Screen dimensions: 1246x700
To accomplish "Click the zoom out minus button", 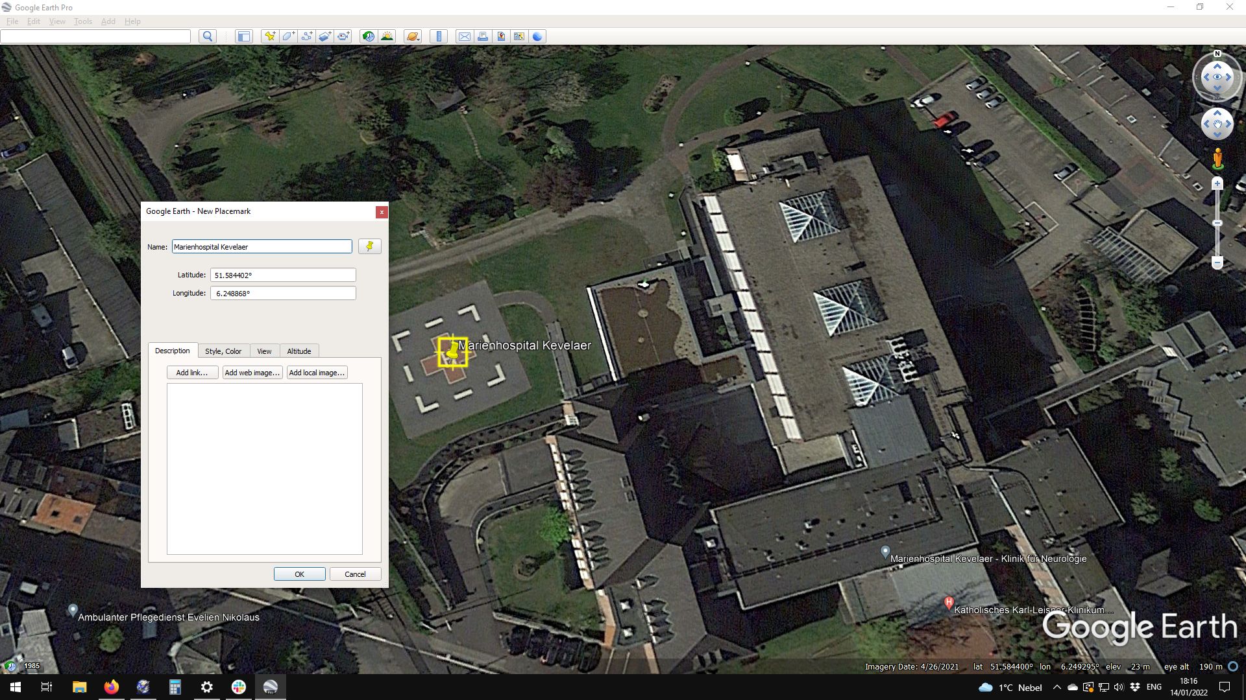I will [x=1217, y=262].
